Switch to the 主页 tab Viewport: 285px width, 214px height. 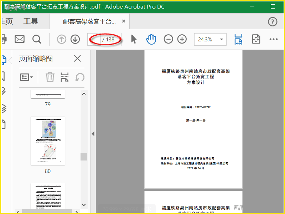[7, 21]
